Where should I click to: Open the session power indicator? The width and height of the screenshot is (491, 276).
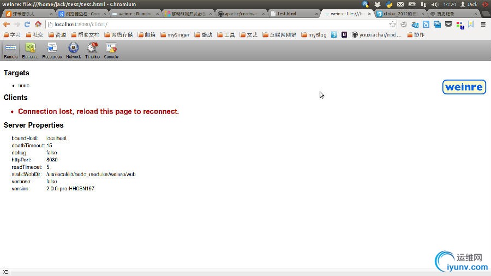pos(486,4)
